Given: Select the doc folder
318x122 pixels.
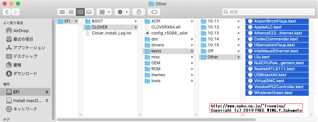Looking at the screenshot, I should (168, 39).
